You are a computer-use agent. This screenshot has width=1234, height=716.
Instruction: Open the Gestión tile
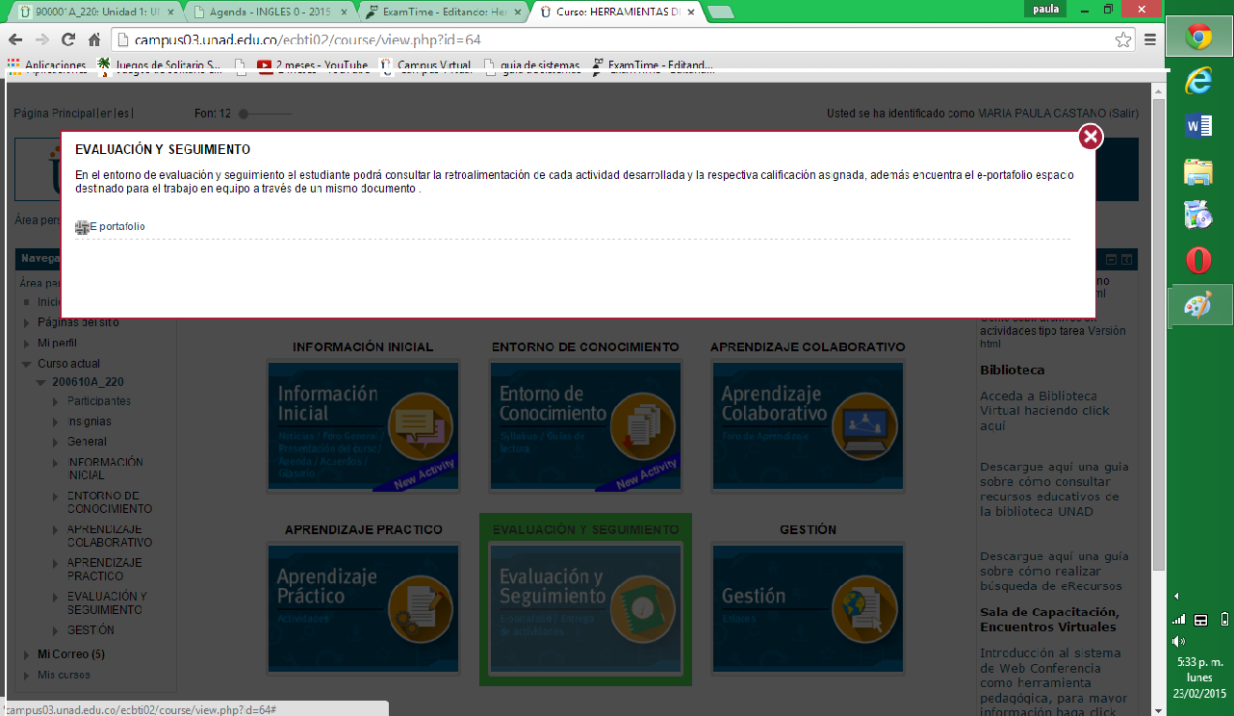pyautogui.click(x=808, y=607)
